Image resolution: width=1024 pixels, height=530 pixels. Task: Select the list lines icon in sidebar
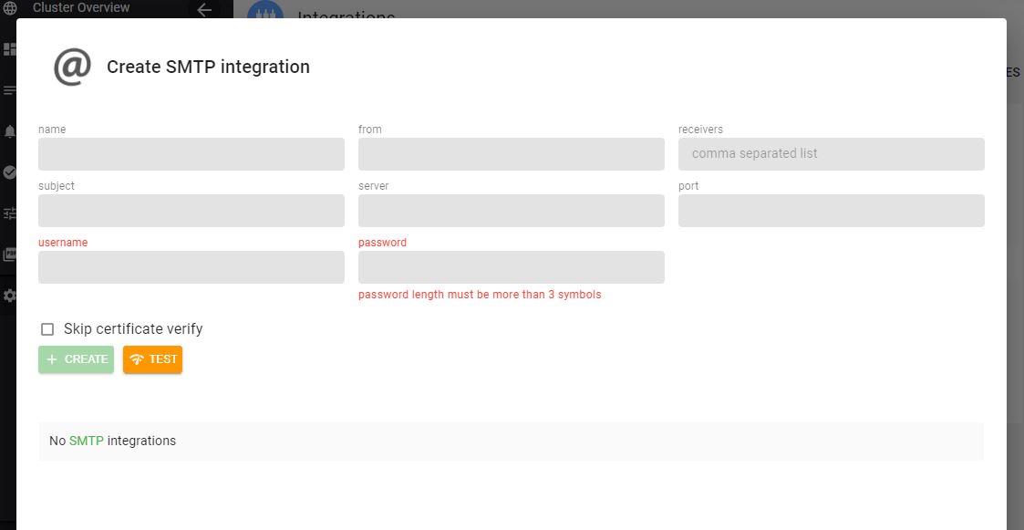tap(9, 90)
